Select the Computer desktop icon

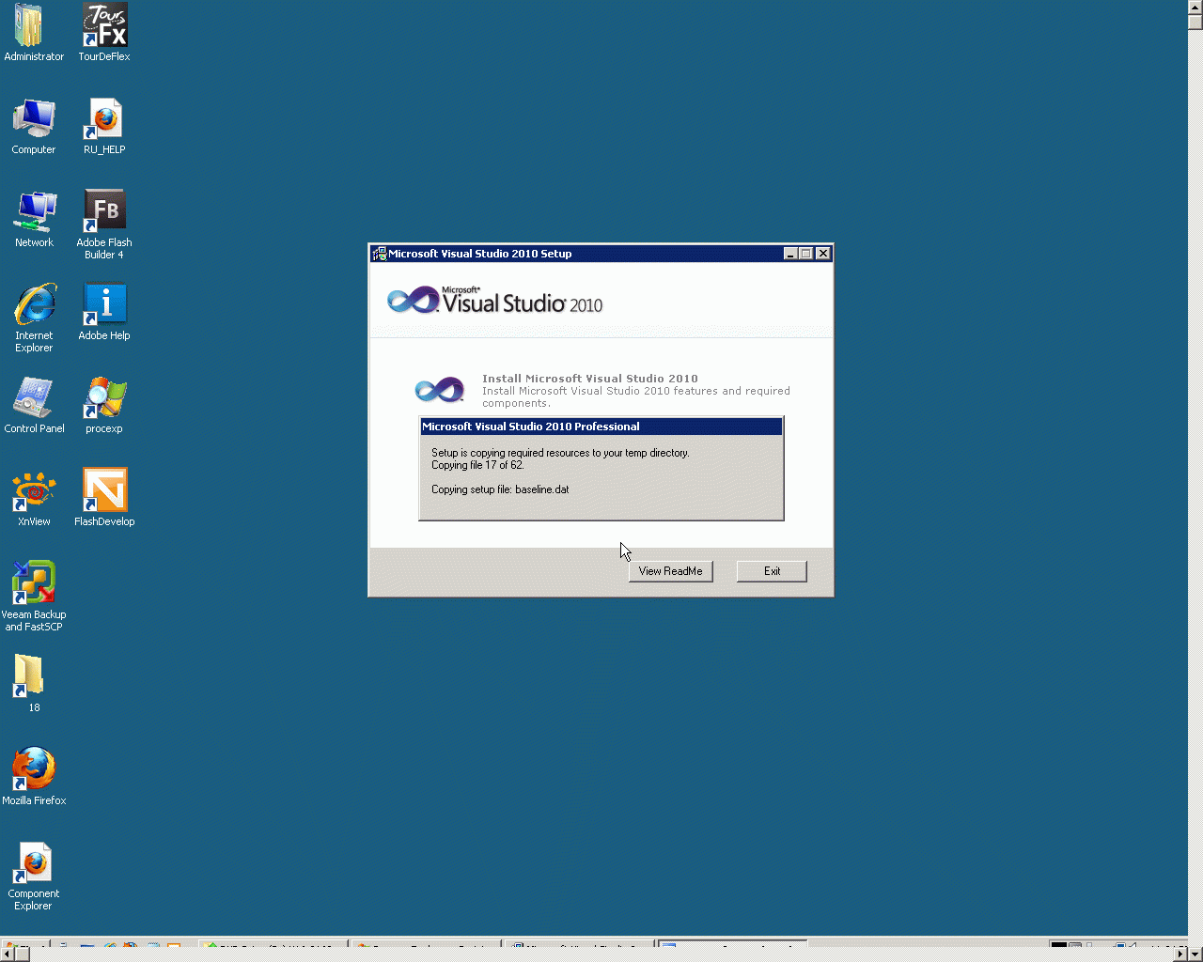coord(34,126)
